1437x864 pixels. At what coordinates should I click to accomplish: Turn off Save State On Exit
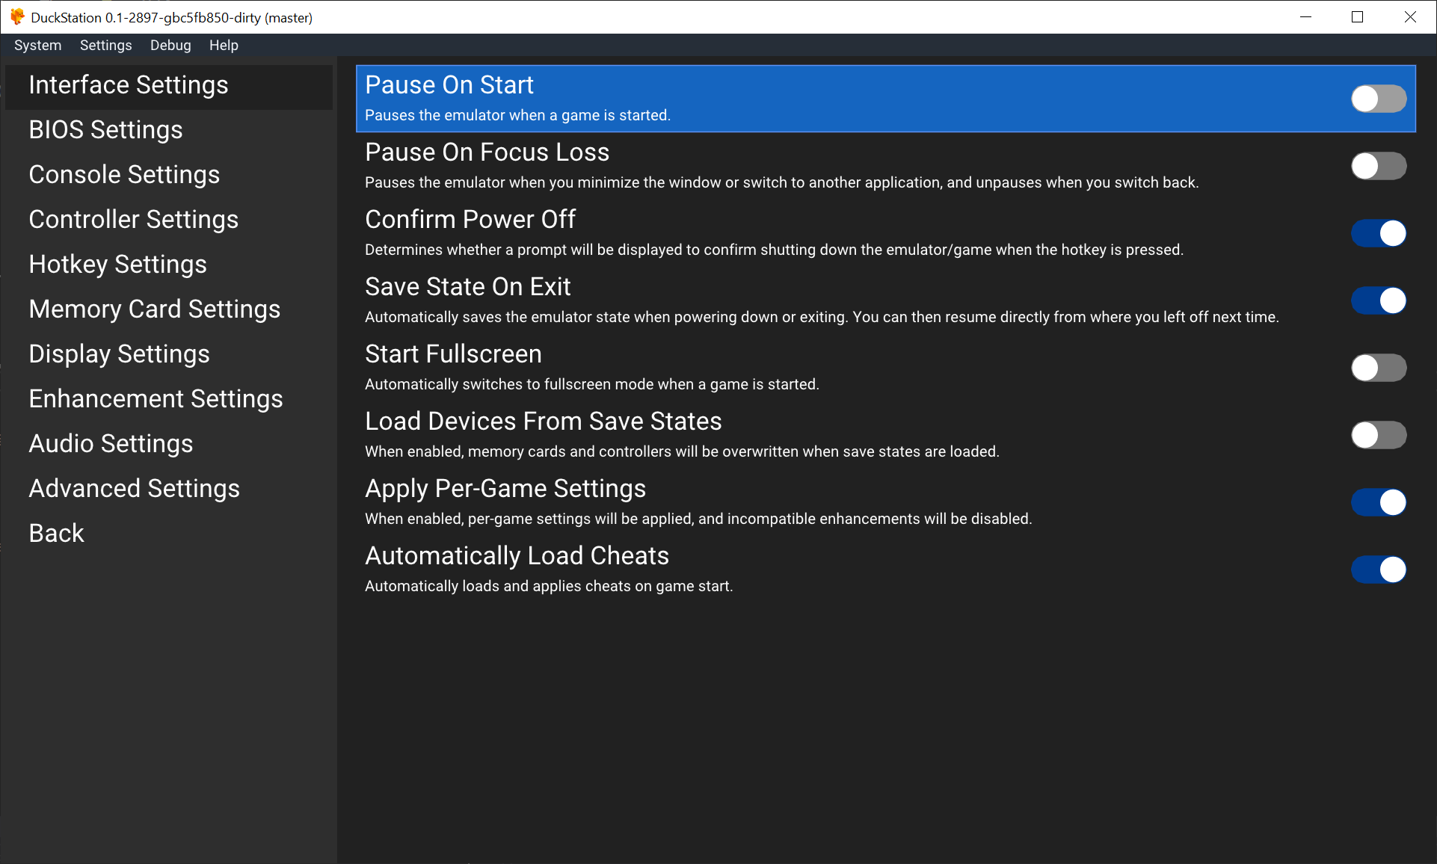[1378, 300]
